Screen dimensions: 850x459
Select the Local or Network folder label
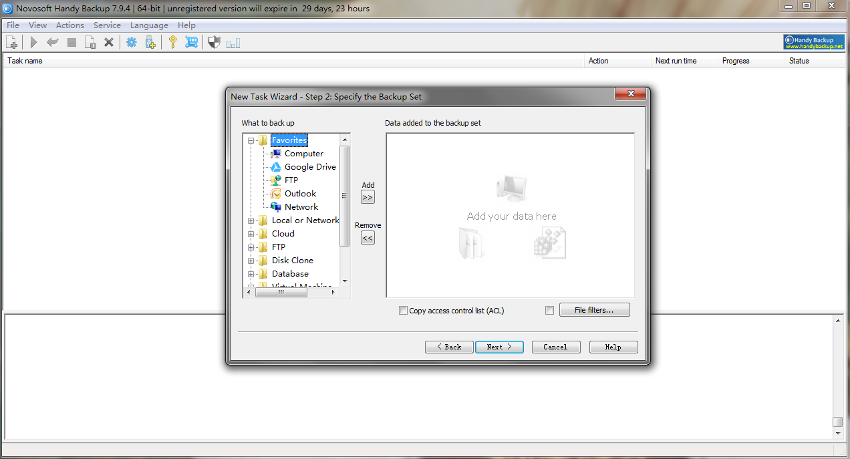click(x=305, y=220)
